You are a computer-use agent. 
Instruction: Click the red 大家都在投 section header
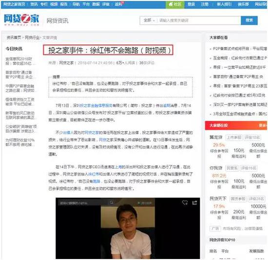tap(236, 125)
